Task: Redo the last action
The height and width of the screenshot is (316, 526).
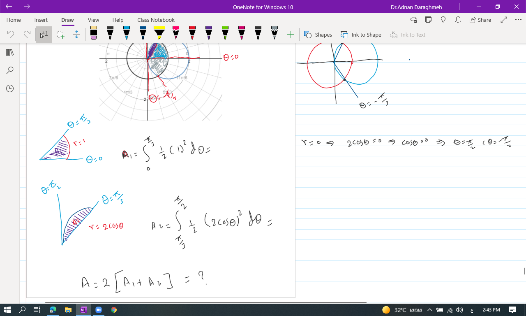Action: click(27, 35)
